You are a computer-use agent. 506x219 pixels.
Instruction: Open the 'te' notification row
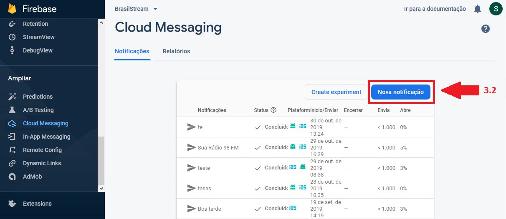click(305, 127)
